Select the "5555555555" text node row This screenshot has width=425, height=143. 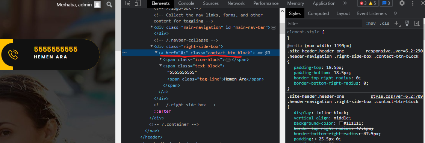tap(182, 73)
